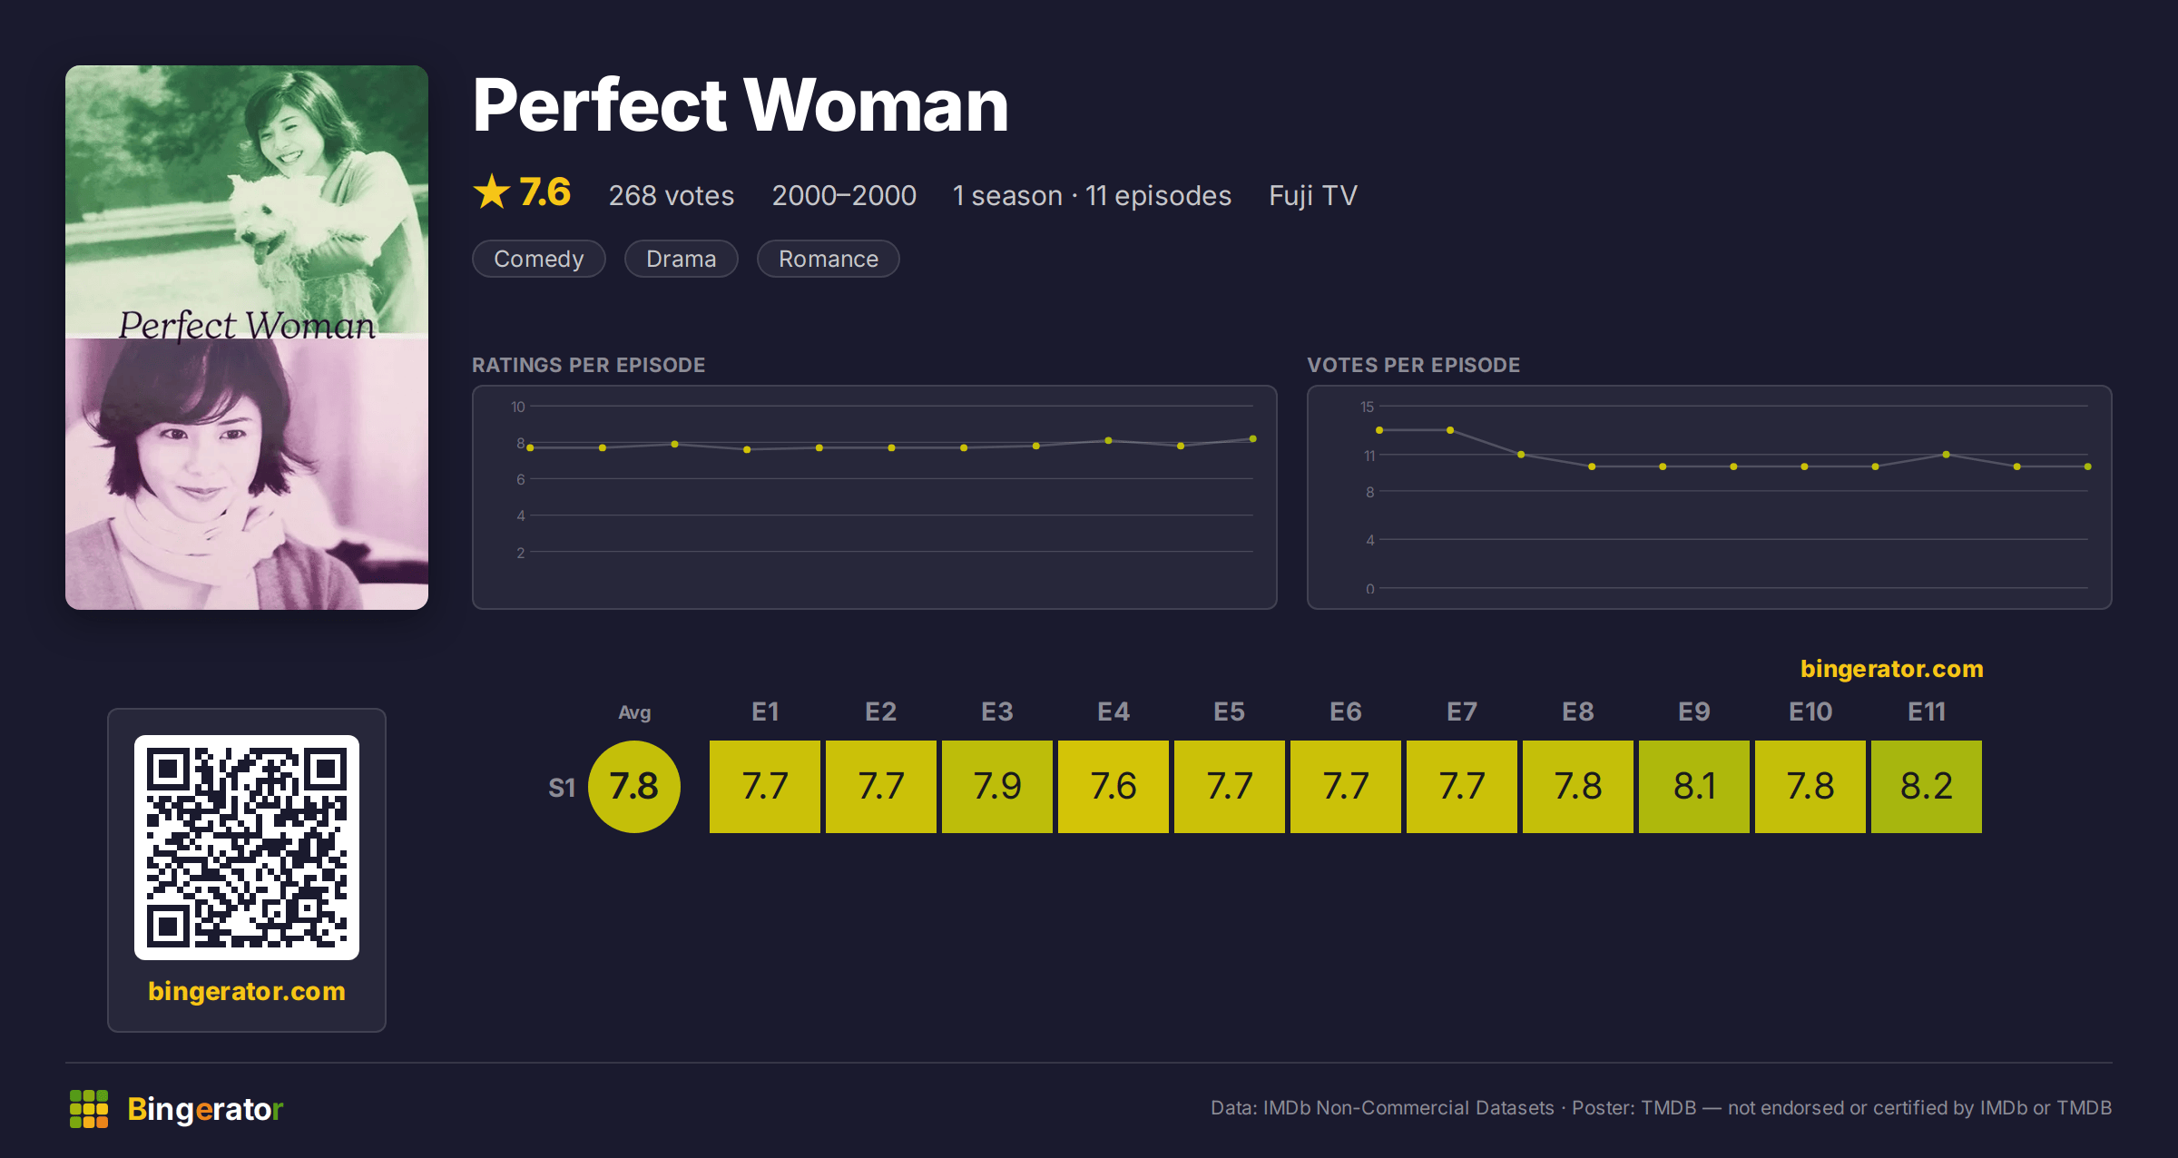Open bingerator.com link below QR code
The height and width of the screenshot is (1158, 2178).
pos(247,991)
